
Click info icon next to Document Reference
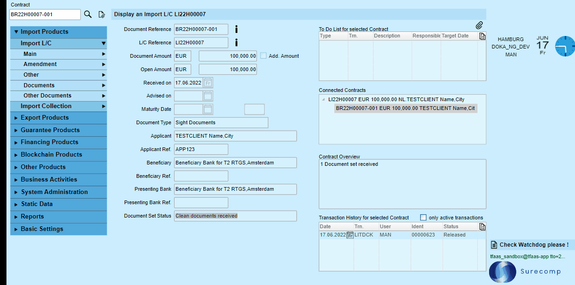click(x=236, y=30)
